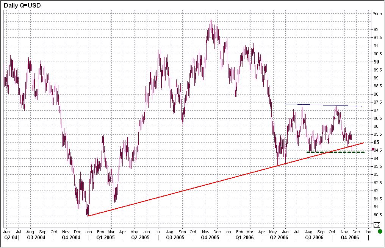This screenshot has width=385, height=248.
Task: Click the May label above Q2 2006
Action: [x=273, y=232]
